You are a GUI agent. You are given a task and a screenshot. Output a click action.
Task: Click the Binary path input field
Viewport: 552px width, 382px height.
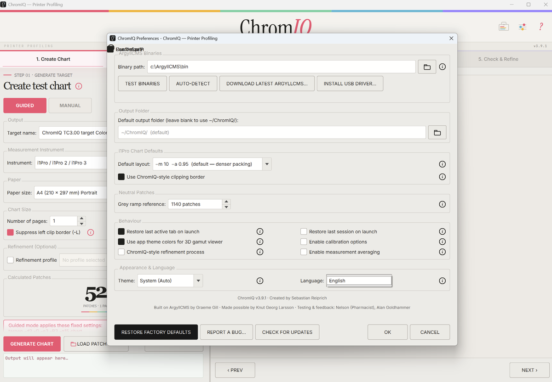[x=282, y=67]
